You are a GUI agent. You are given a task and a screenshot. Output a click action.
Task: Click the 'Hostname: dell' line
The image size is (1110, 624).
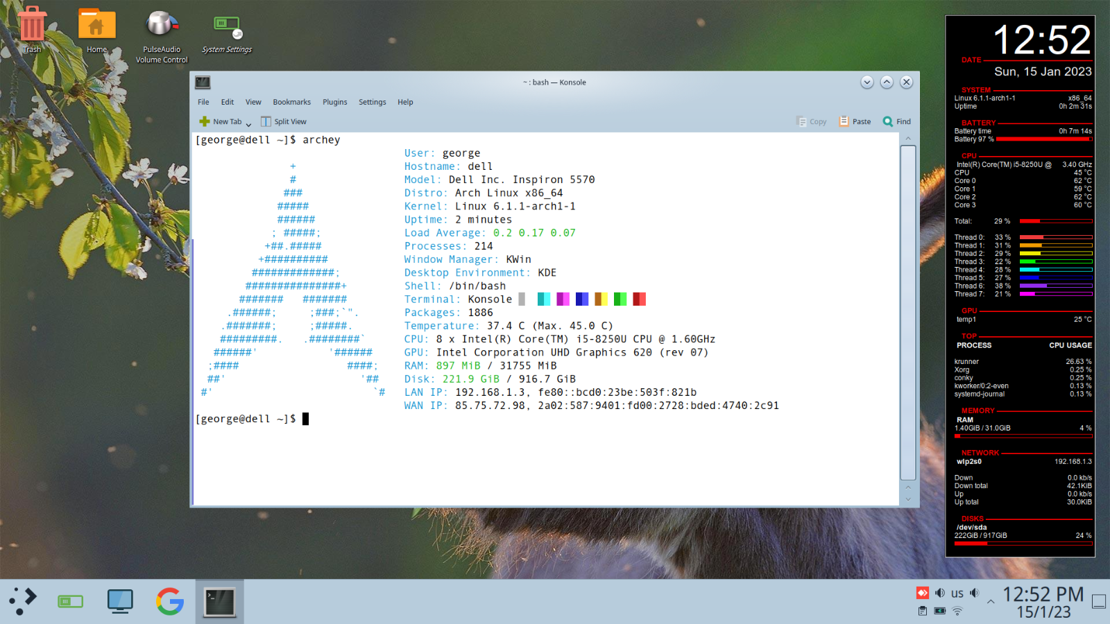pos(448,166)
